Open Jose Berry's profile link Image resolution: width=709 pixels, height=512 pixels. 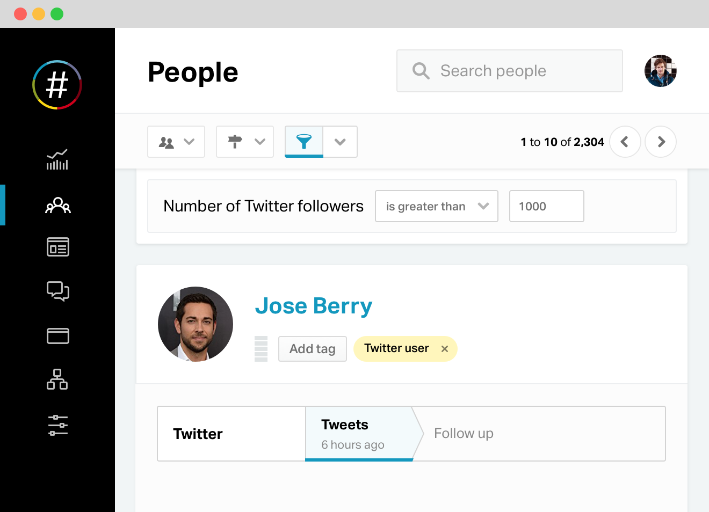(314, 306)
